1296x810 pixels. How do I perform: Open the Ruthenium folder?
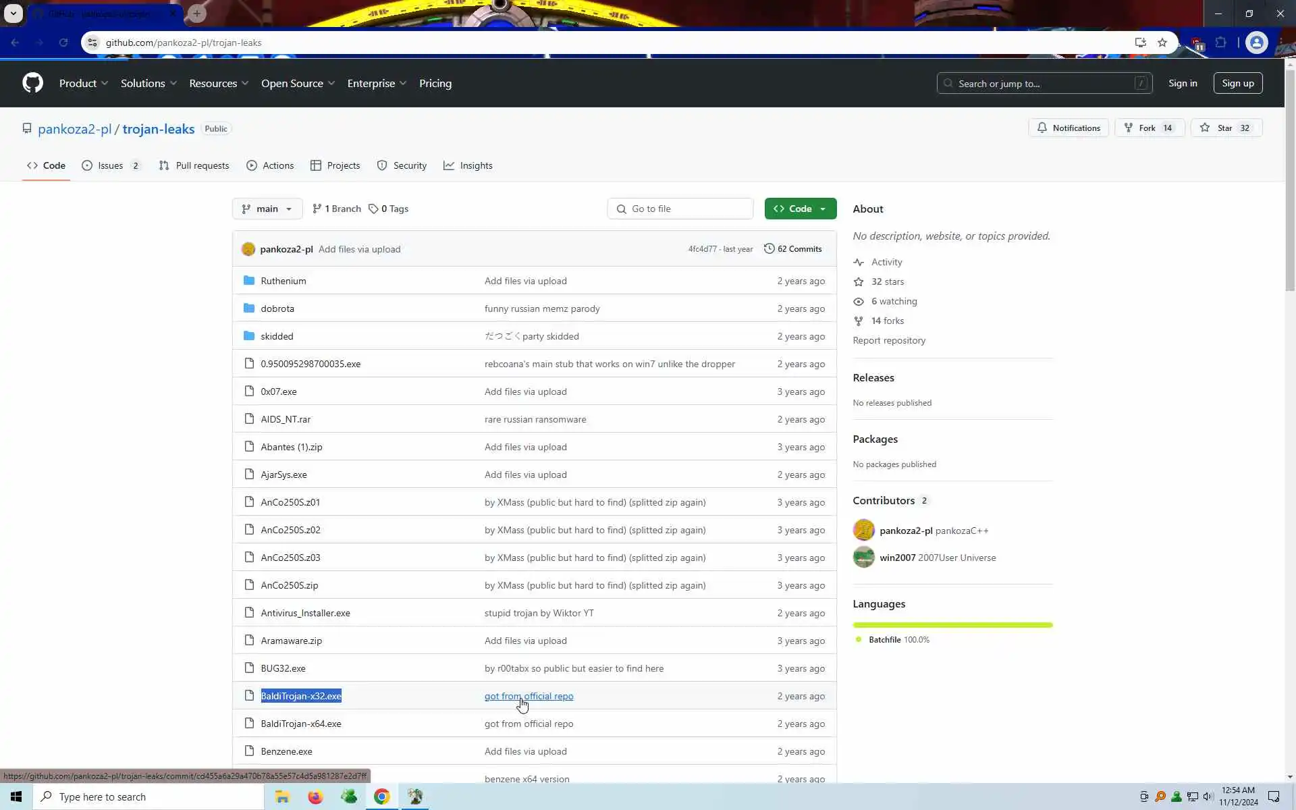[283, 281]
